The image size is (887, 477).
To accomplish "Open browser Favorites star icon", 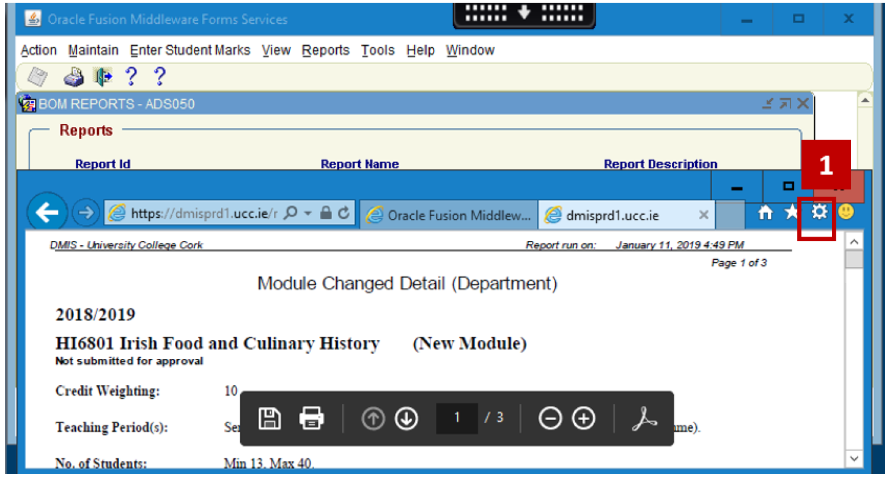I will coord(792,212).
